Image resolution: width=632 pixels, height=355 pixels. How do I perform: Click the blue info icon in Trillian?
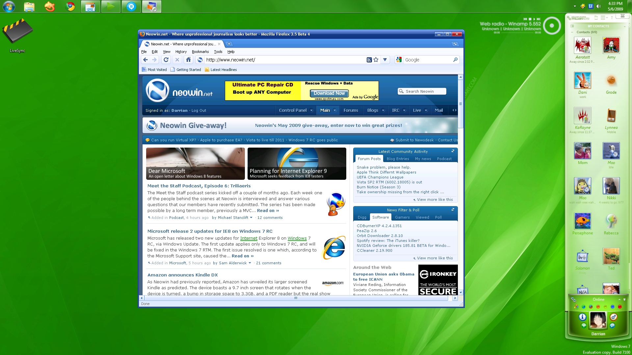(x=582, y=317)
